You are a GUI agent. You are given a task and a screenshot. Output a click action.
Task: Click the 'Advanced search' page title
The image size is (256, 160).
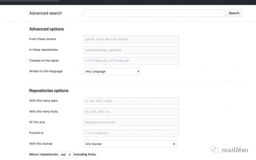[46, 13]
